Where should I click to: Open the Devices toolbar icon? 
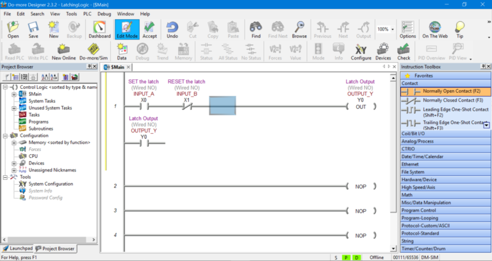click(x=383, y=52)
